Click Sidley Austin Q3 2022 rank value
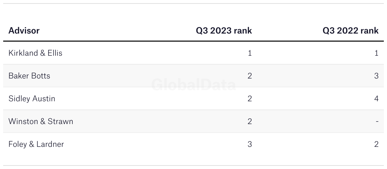The height and width of the screenshot is (169, 387). 376,98
